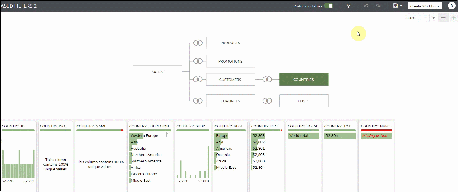The height and width of the screenshot is (192, 458).
Task: Click the small icon beside Western Europe
Action: (x=169, y=135)
